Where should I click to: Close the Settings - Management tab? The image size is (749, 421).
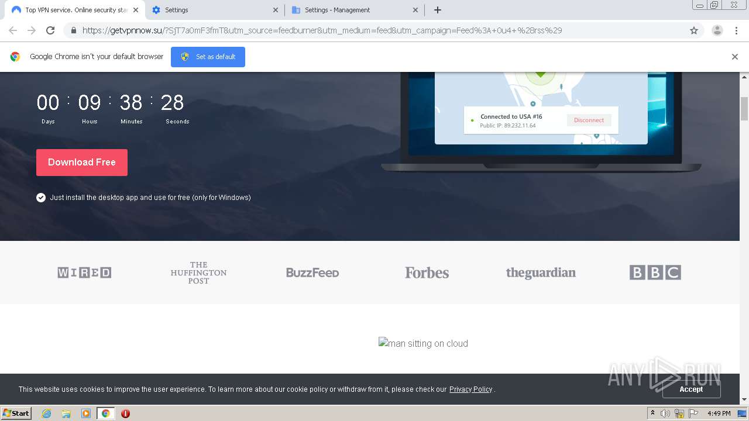tap(415, 10)
